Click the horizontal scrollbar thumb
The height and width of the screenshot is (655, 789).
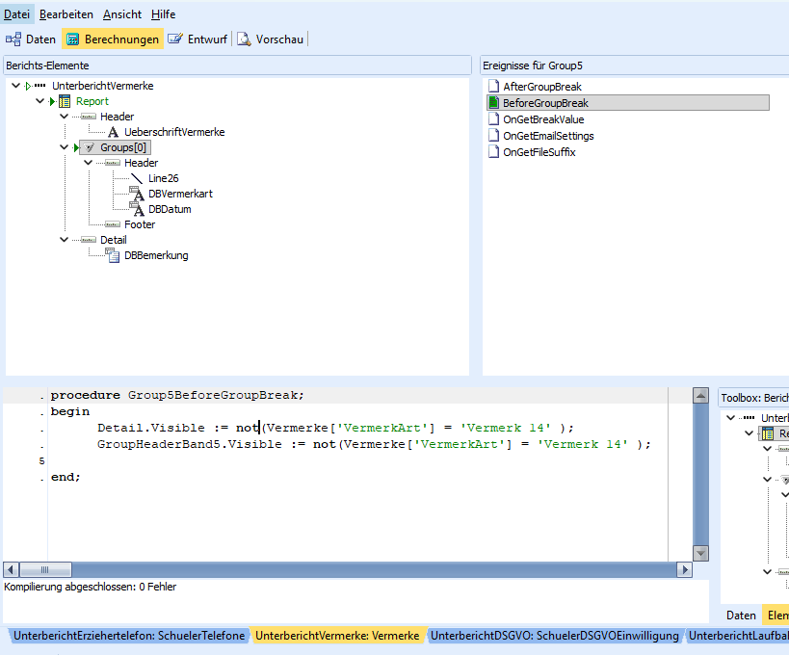point(45,570)
